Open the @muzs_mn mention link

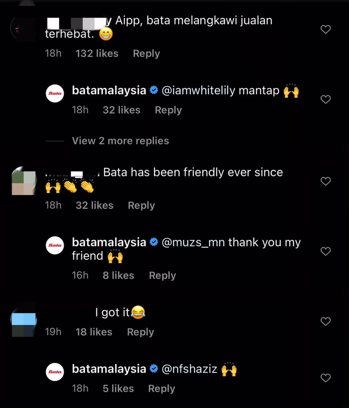pyautogui.click(x=193, y=242)
